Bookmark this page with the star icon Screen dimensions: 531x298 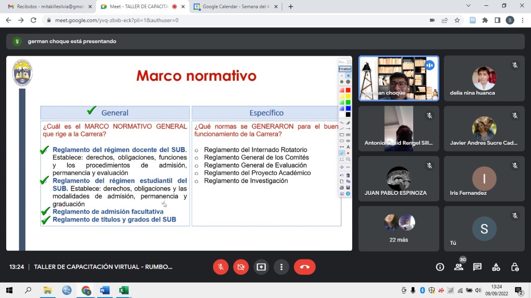pyautogui.click(x=457, y=20)
